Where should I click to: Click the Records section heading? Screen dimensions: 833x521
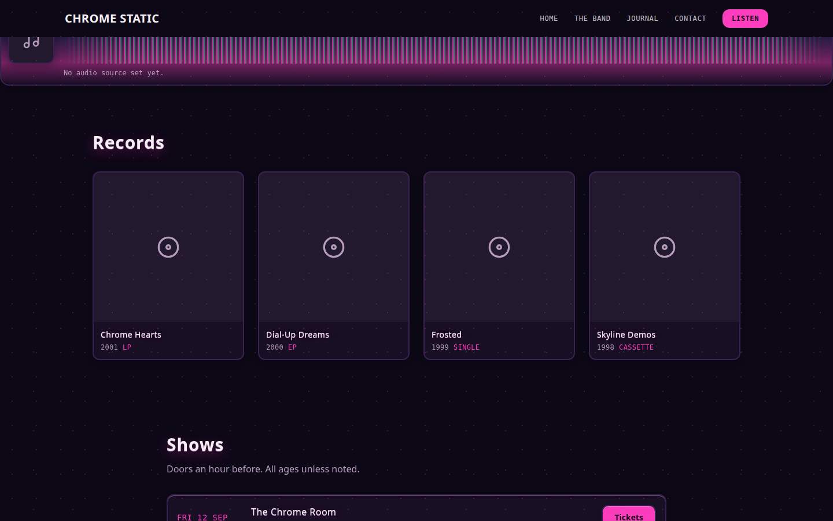[x=128, y=142]
